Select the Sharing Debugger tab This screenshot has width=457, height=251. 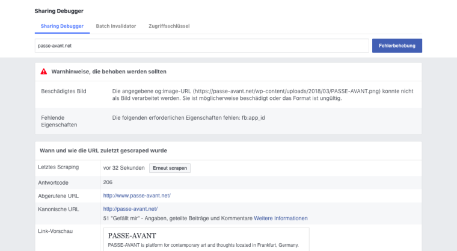coord(62,26)
